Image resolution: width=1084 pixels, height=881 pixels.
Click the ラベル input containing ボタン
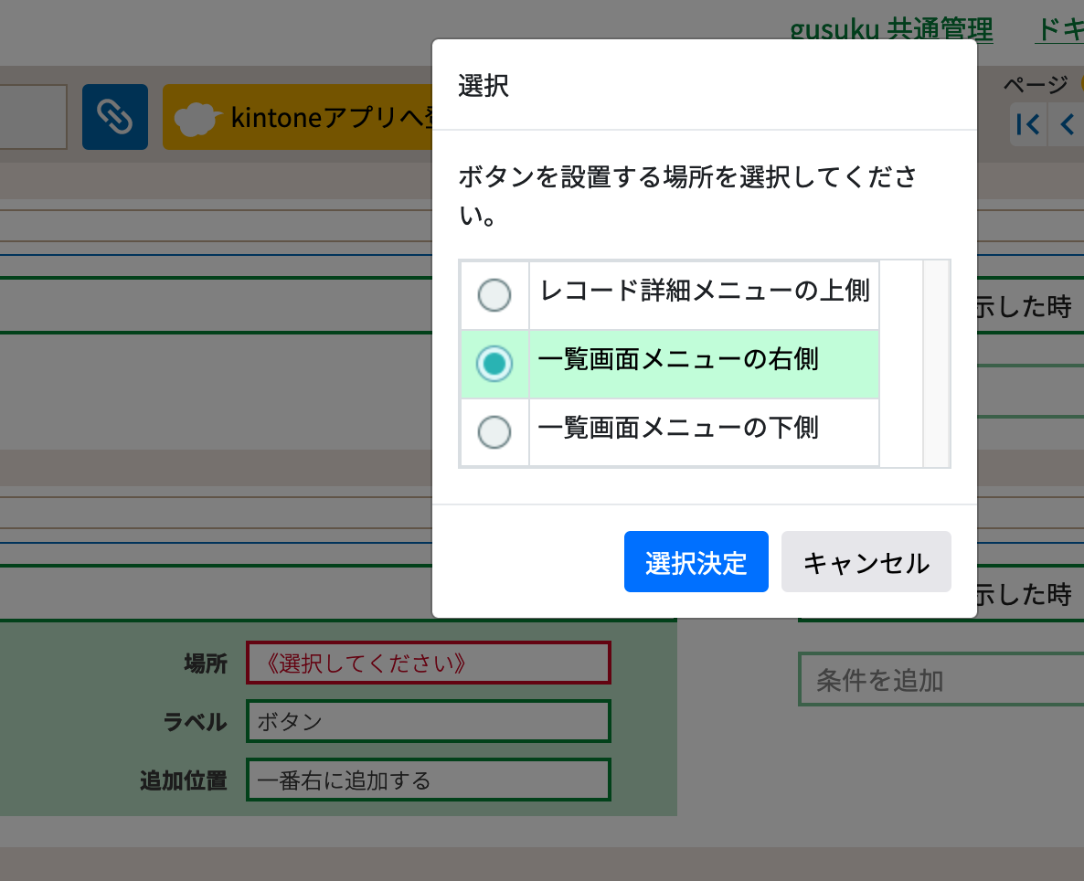point(429,721)
